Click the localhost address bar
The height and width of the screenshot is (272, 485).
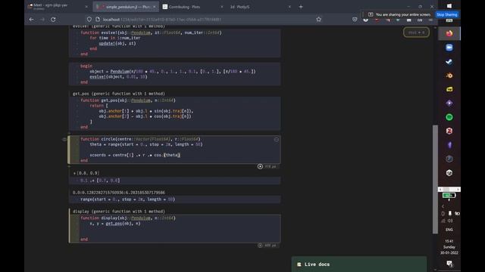(x=204, y=20)
